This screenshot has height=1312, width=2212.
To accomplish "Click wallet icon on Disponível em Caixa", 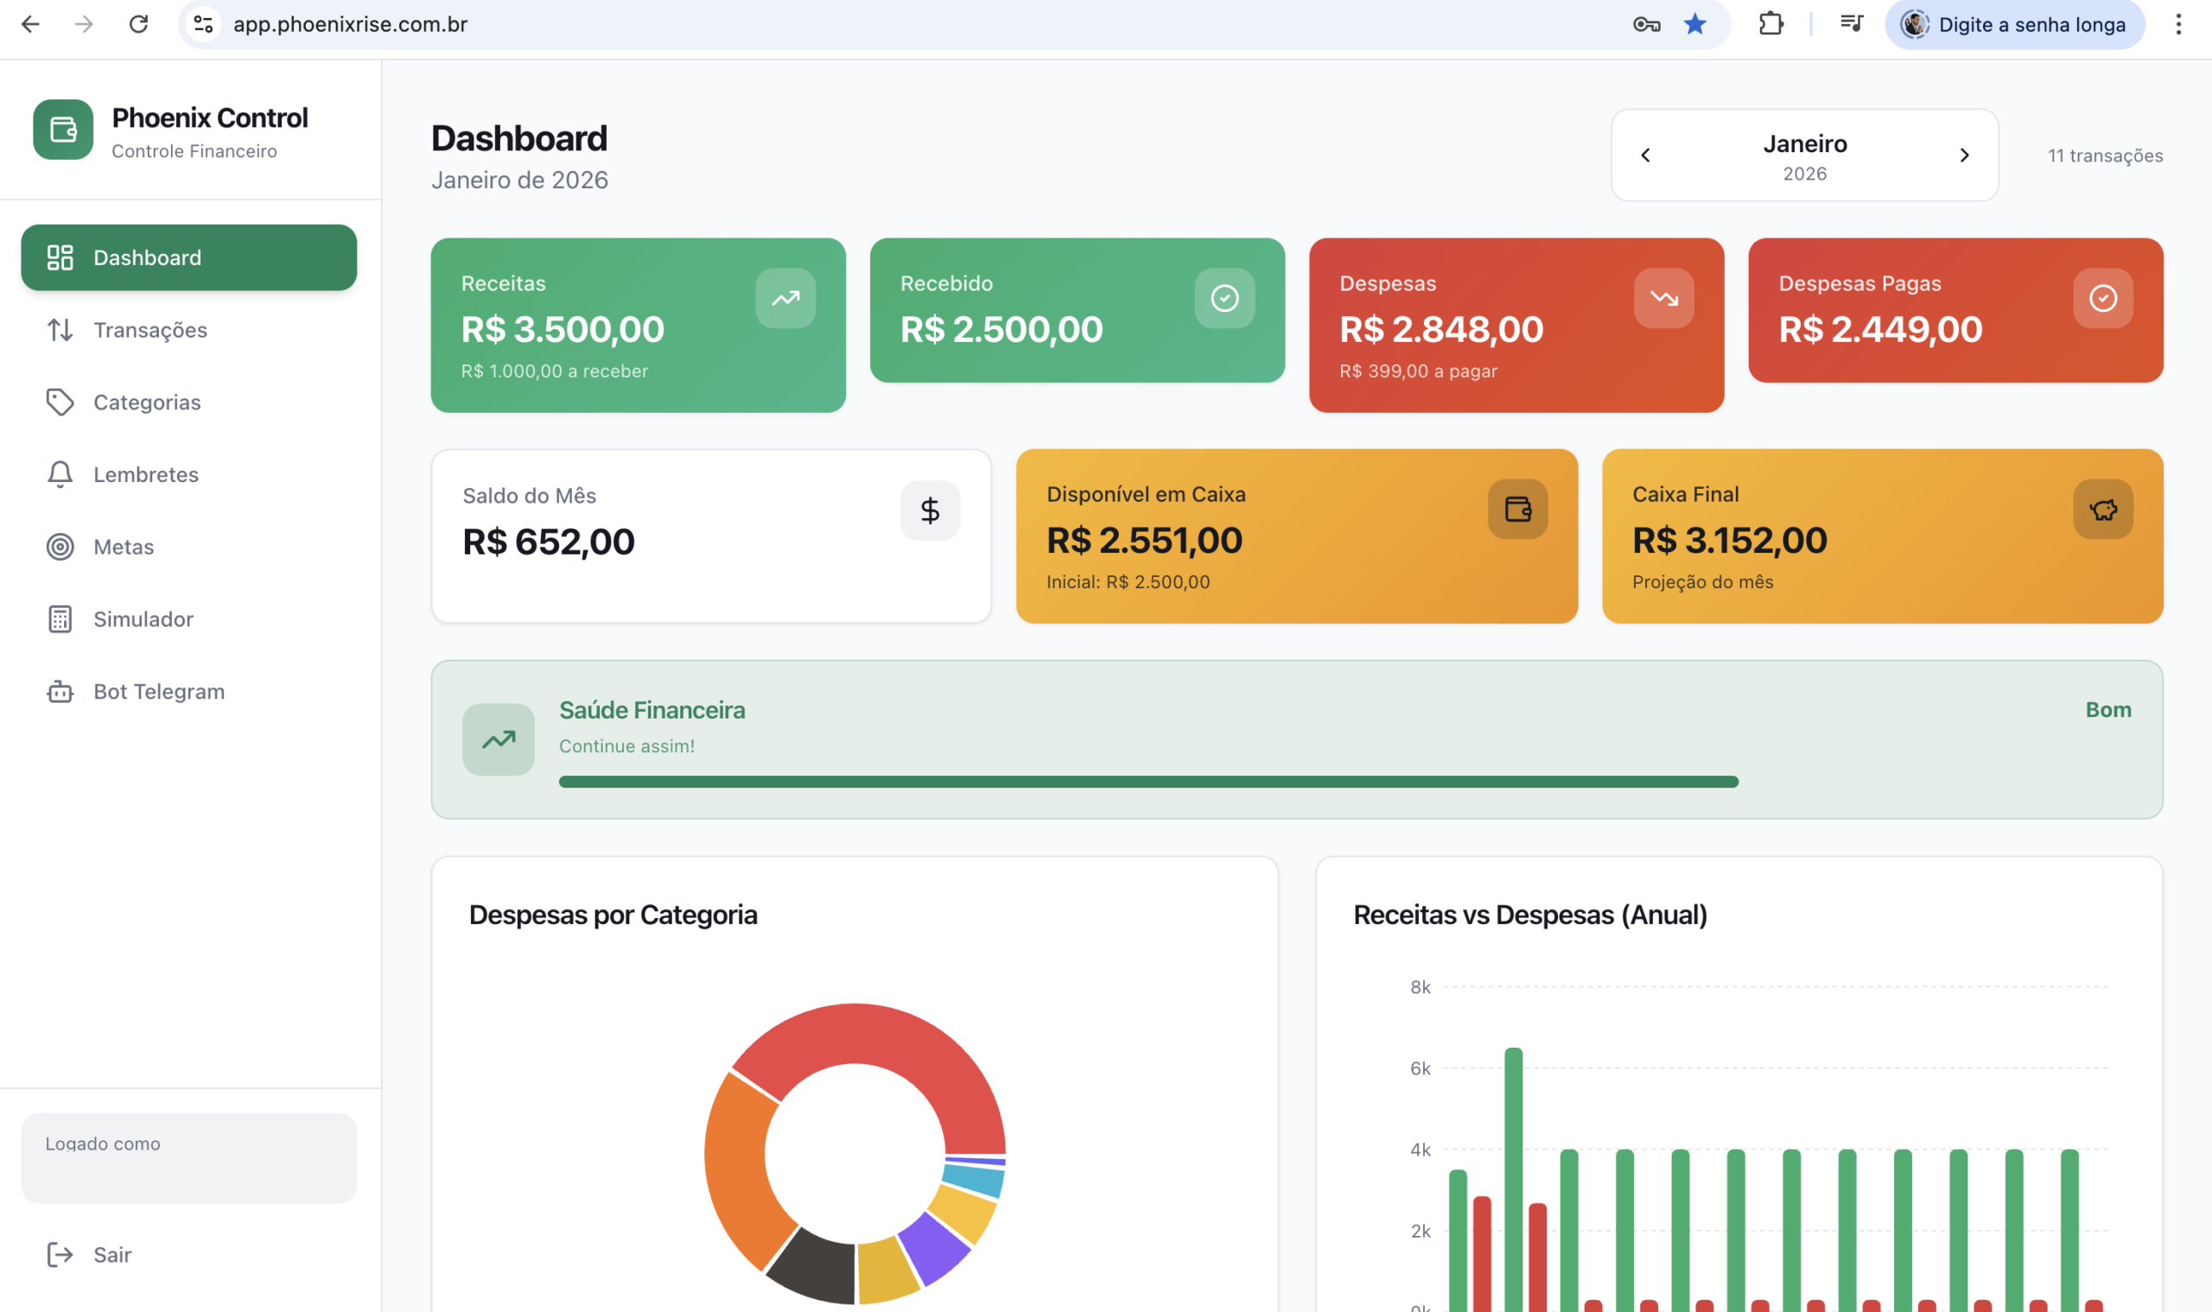I will (1517, 510).
